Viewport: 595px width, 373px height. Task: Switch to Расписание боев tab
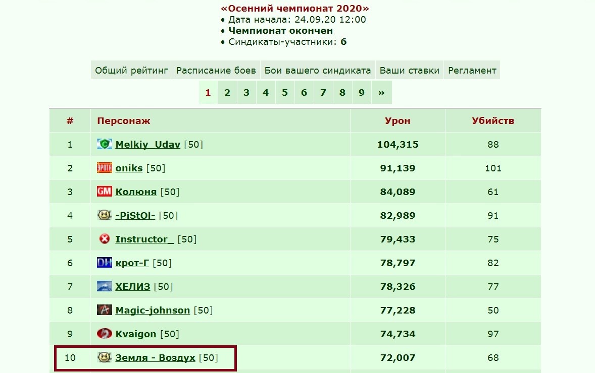[216, 71]
